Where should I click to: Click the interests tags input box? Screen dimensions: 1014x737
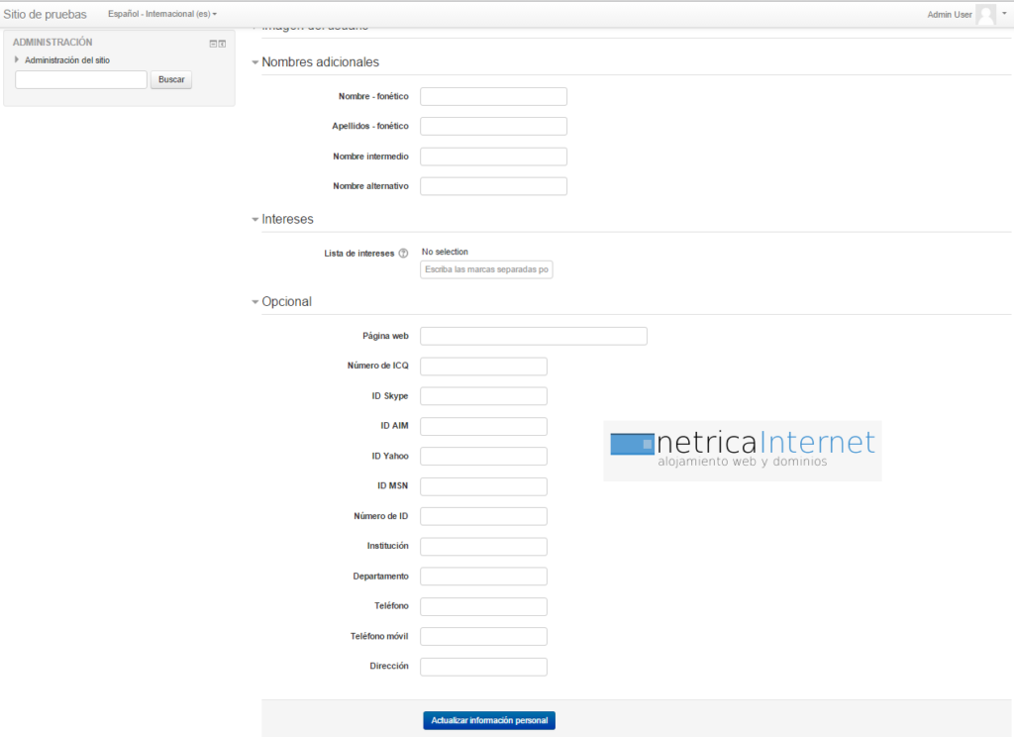click(x=486, y=269)
